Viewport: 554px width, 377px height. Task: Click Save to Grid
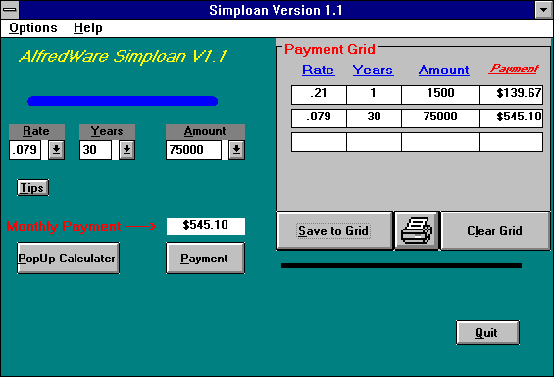[334, 231]
